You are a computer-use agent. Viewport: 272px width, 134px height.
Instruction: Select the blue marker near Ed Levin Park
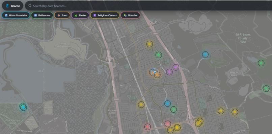(x=206, y=54)
